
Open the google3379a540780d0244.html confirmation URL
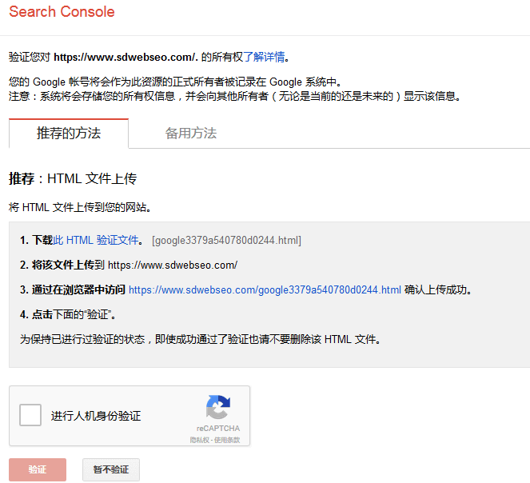tap(265, 289)
